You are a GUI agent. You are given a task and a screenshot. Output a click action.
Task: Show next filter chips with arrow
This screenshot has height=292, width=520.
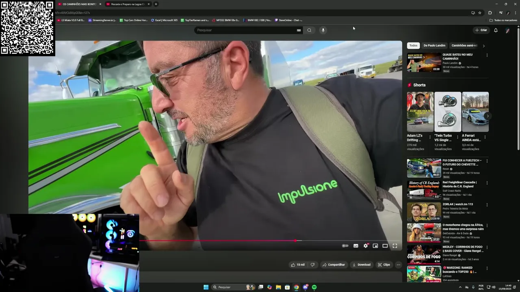pyautogui.click(x=483, y=46)
